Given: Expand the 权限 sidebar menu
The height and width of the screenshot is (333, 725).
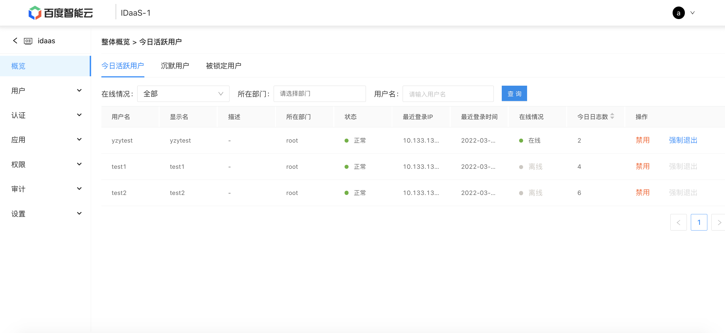Looking at the screenshot, I should point(45,164).
